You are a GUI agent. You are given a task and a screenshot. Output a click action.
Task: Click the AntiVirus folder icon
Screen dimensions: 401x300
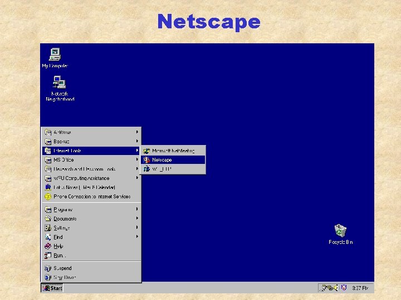point(48,132)
